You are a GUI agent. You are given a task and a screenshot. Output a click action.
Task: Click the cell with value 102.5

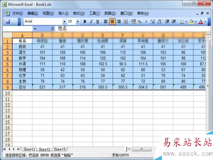[x=103, y=64]
